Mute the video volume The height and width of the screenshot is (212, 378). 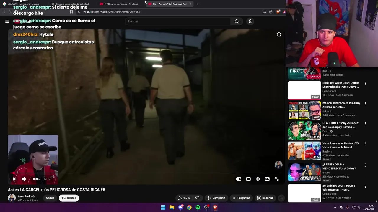point(24,179)
